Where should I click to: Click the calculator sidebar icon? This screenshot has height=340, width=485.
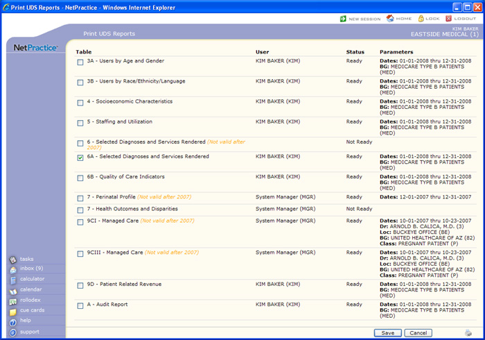[x=13, y=280]
